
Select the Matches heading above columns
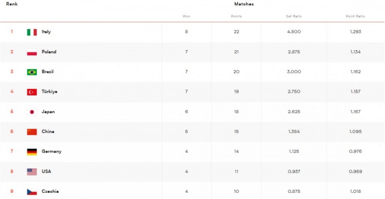(244, 4)
